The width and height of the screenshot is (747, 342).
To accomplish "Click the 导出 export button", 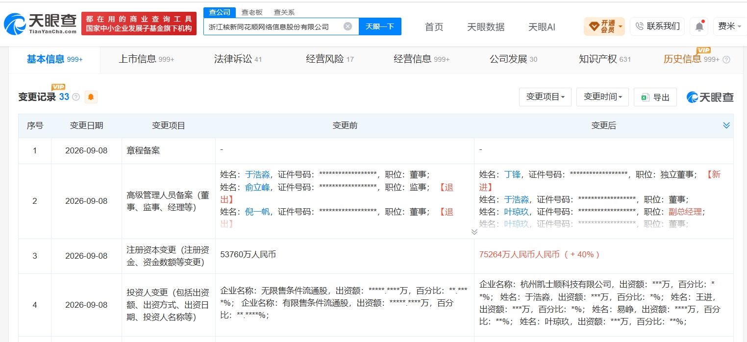I will (x=655, y=97).
